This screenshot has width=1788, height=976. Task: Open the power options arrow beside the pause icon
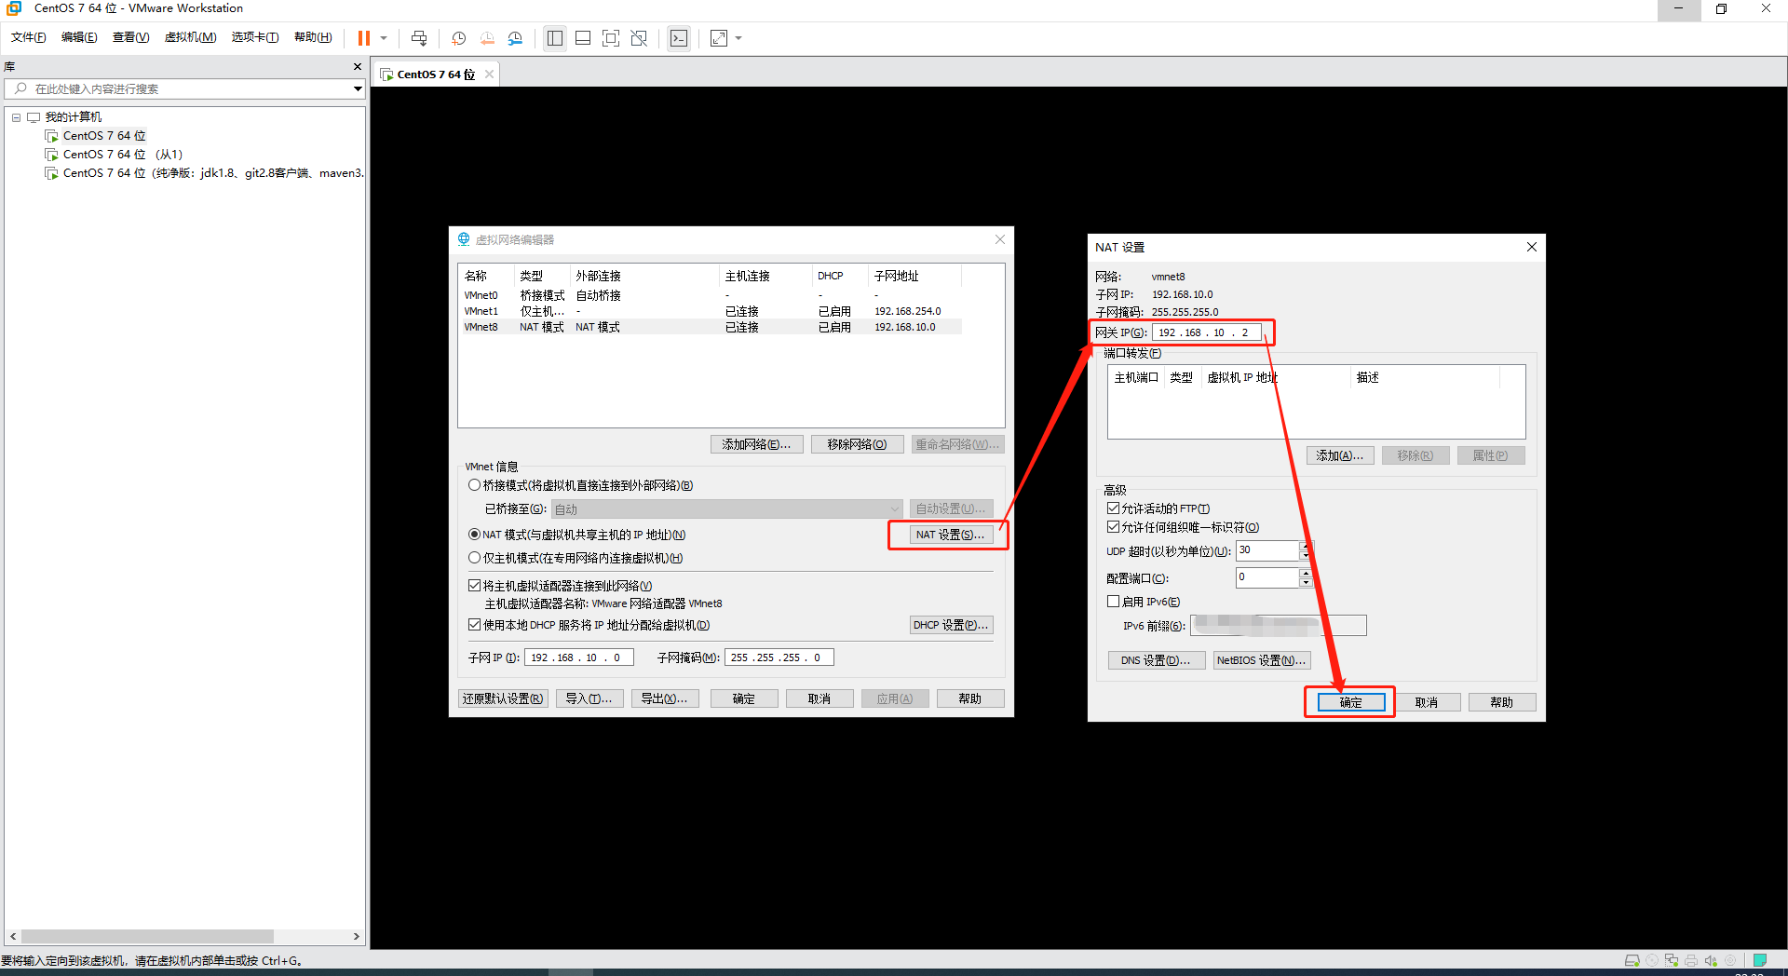[384, 38]
